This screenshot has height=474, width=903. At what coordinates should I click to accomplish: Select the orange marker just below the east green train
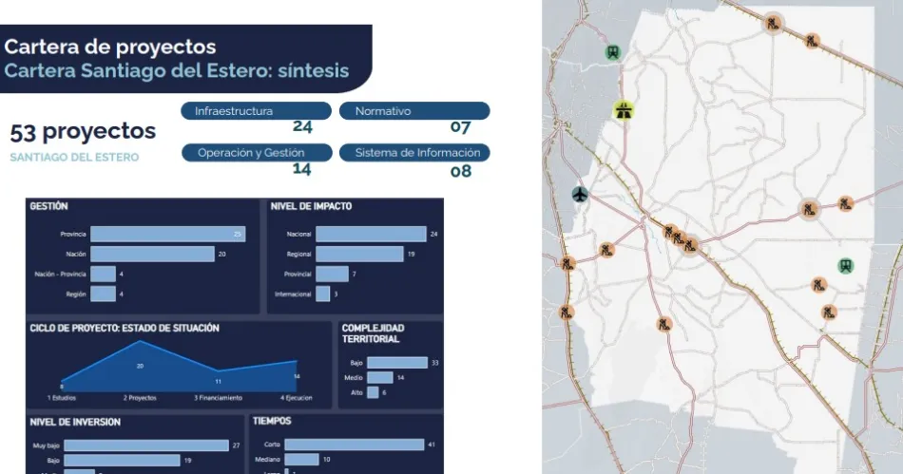pos(819,284)
